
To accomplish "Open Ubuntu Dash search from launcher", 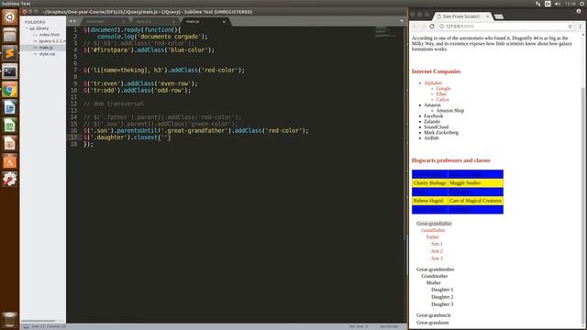I will coord(10,16).
